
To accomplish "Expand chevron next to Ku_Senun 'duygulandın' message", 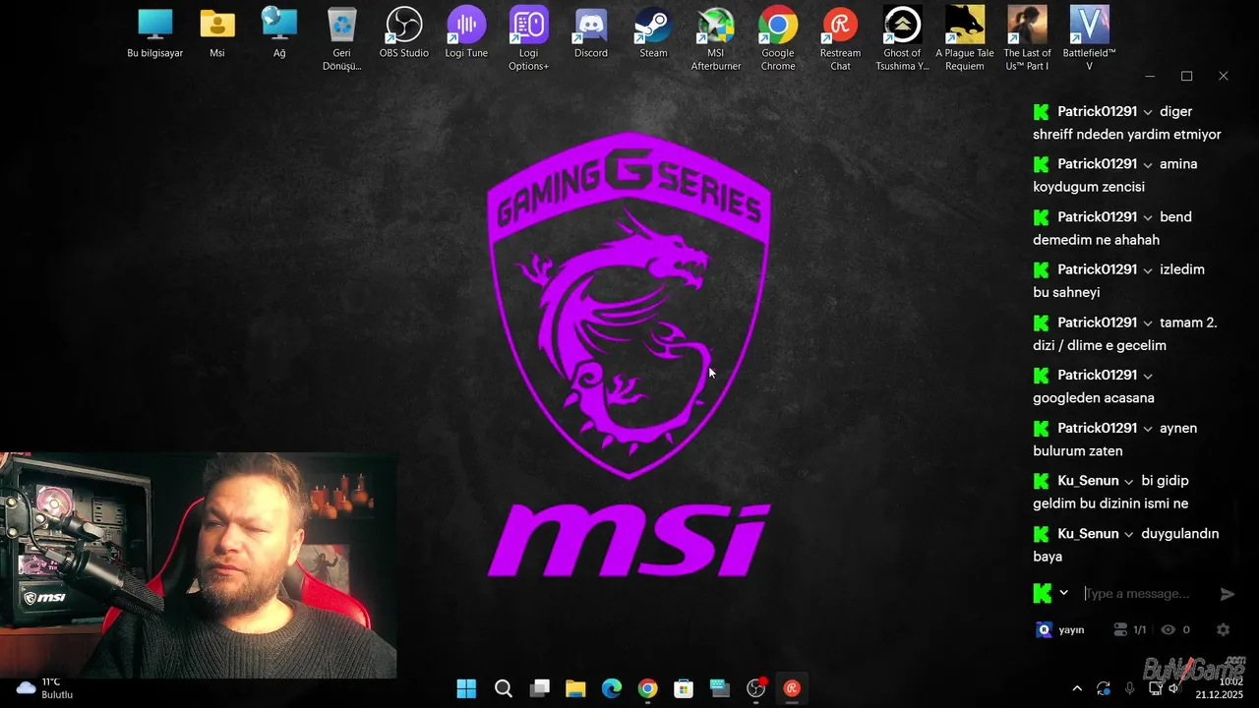I will (1130, 535).
